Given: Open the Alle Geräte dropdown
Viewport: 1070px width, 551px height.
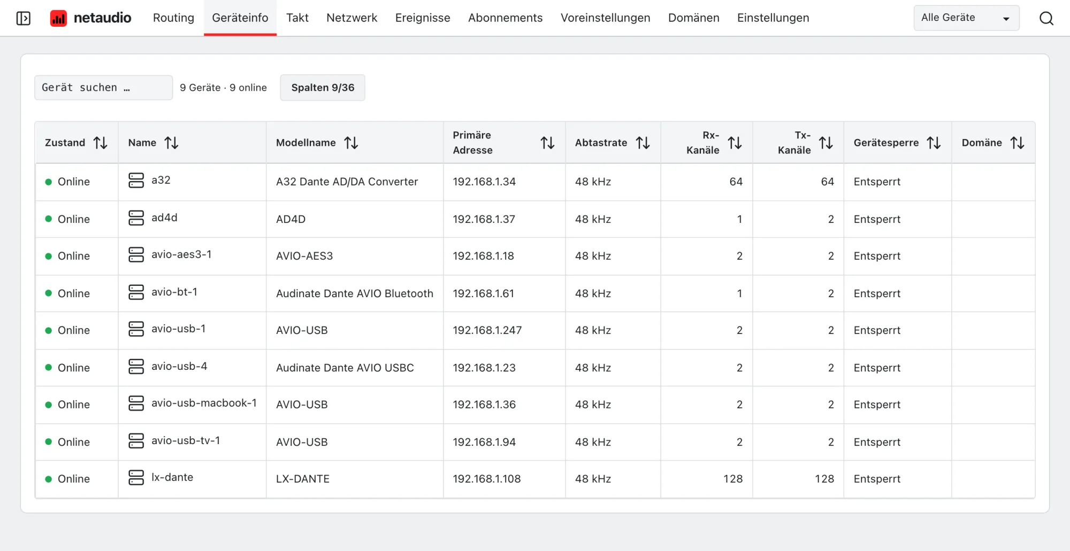Looking at the screenshot, I should pyautogui.click(x=966, y=18).
